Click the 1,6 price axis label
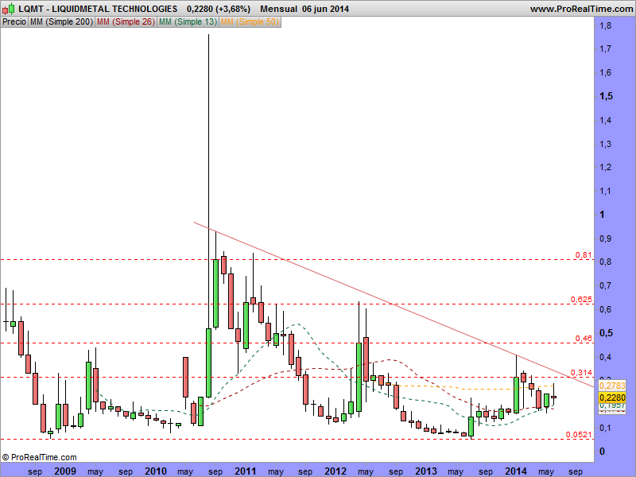The height and width of the screenshot is (477, 636). (x=606, y=73)
